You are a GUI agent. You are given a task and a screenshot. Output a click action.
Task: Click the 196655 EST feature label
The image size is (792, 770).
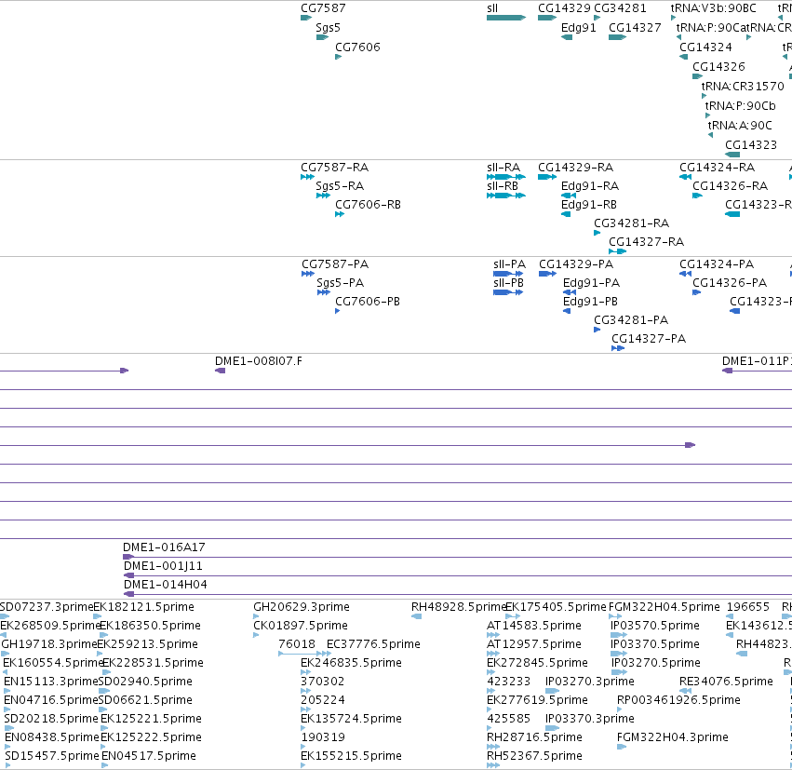click(748, 607)
